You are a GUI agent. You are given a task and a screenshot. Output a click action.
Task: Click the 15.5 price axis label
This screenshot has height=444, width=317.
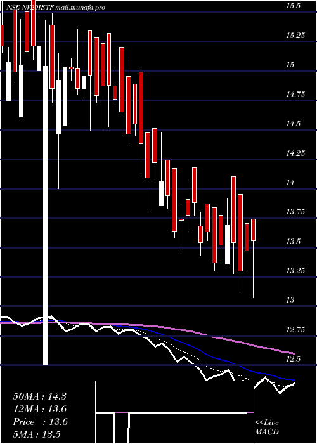click(x=293, y=6)
